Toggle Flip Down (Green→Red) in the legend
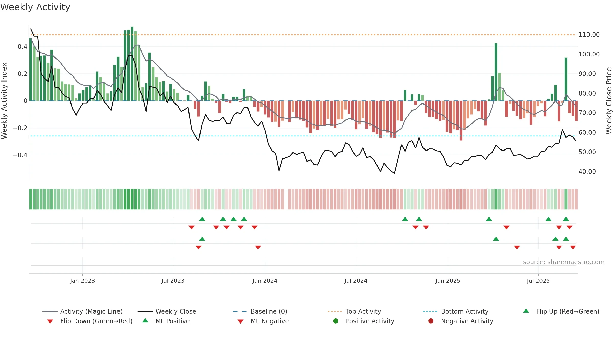Viewport: 613px width, 345px height. tap(90, 321)
